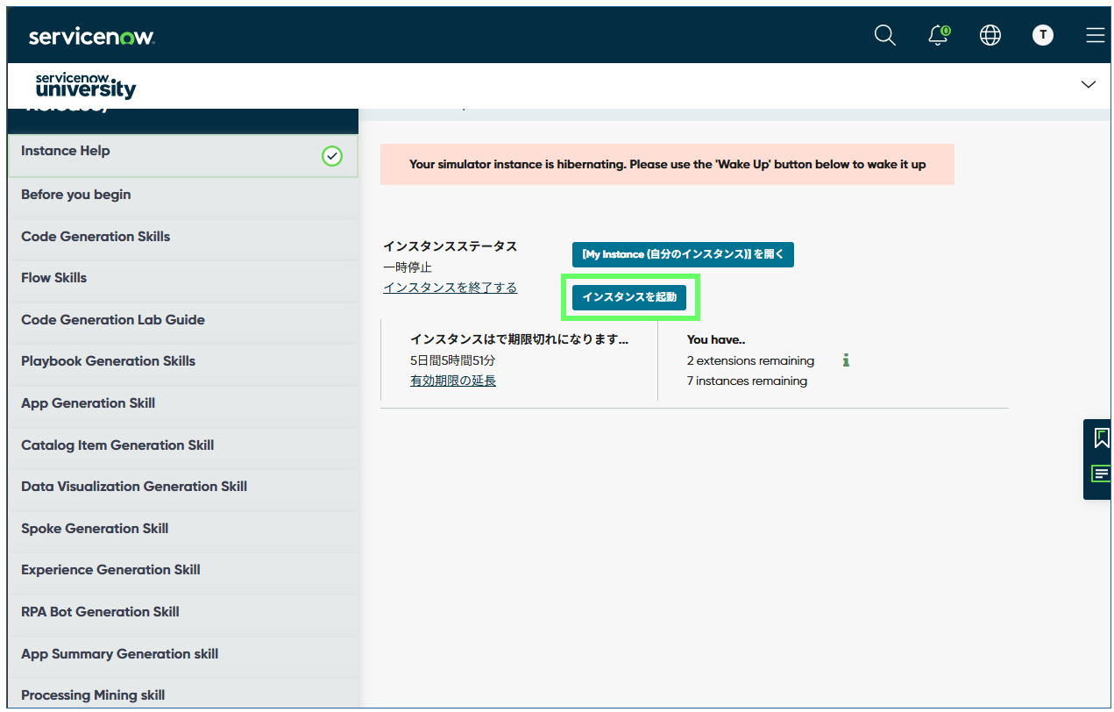Expand the University header chevron
Image resolution: width=1114 pixels, height=712 pixels.
point(1089,85)
